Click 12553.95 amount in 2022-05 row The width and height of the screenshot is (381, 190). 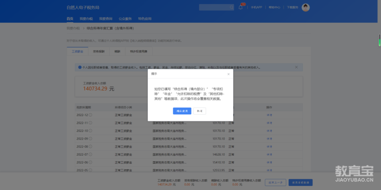point(219,170)
